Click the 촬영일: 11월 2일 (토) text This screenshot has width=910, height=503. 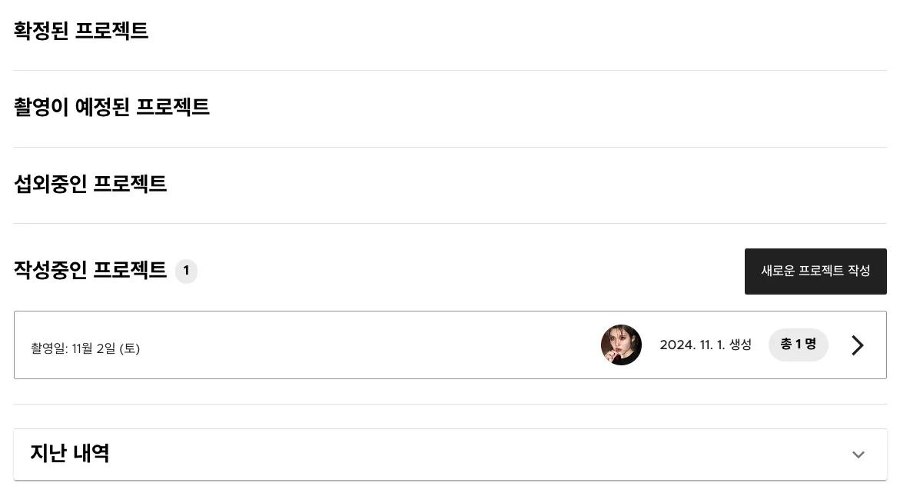pyautogui.click(x=85, y=348)
